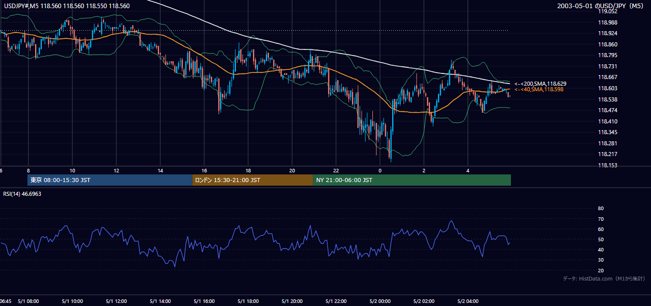Click the date label 5/1 20:00
Screen dimensions: 651x306
coord(292,301)
